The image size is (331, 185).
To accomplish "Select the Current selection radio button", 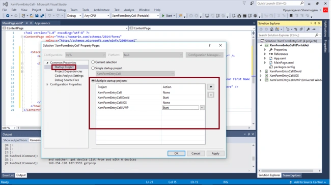I will click(x=93, y=62).
